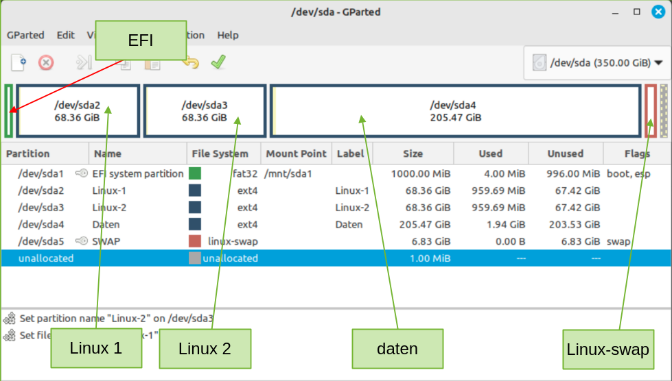Click the 4.00 MiB used cell

(505, 173)
